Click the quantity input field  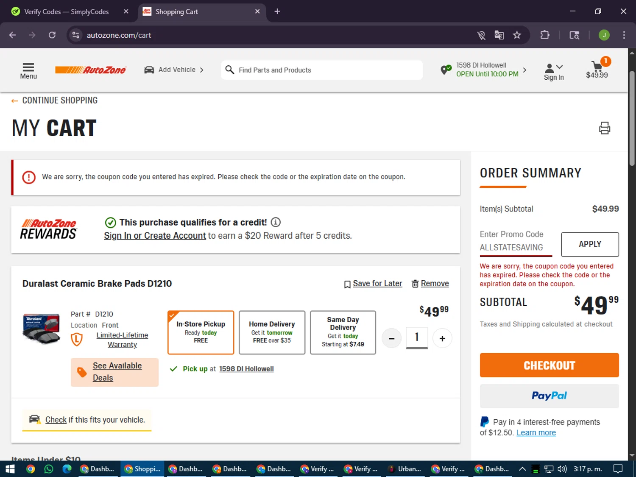pyautogui.click(x=417, y=338)
